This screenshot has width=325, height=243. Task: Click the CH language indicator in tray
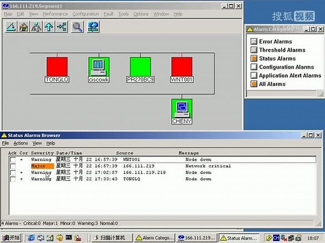(x=276, y=237)
